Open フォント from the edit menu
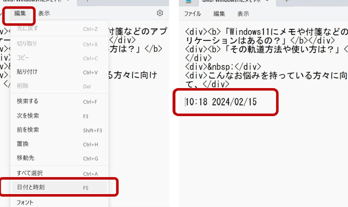The height and width of the screenshot is (207, 348). (x=25, y=202)
